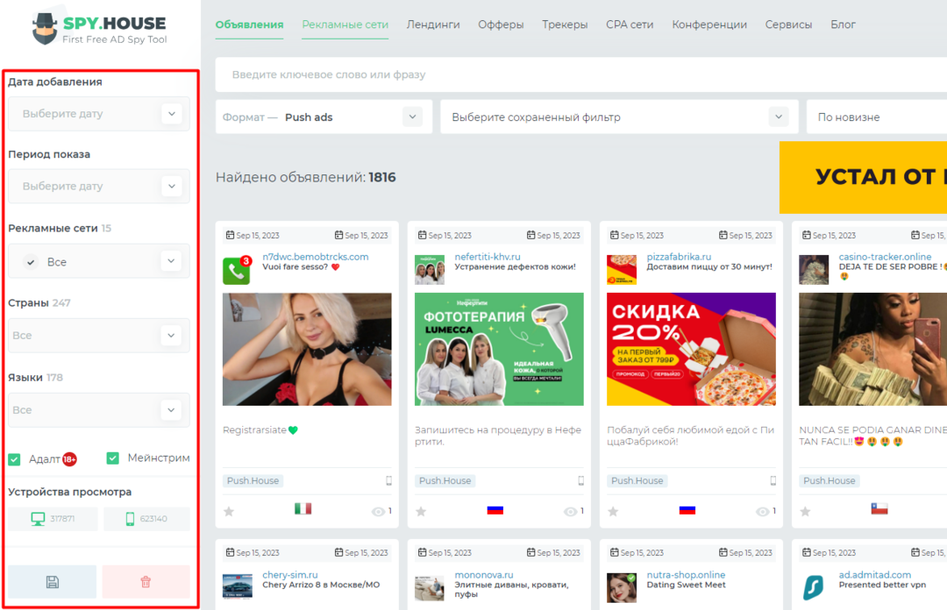Star the n7dwc.bemobtrcks.com ad as favorite

click(229, 511)
